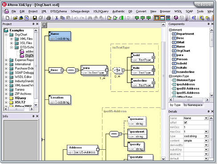Click the diagram vertical scrollbar thumb
Image resolution: width=217 pixels, height=164 pixels.
[163, 75]
